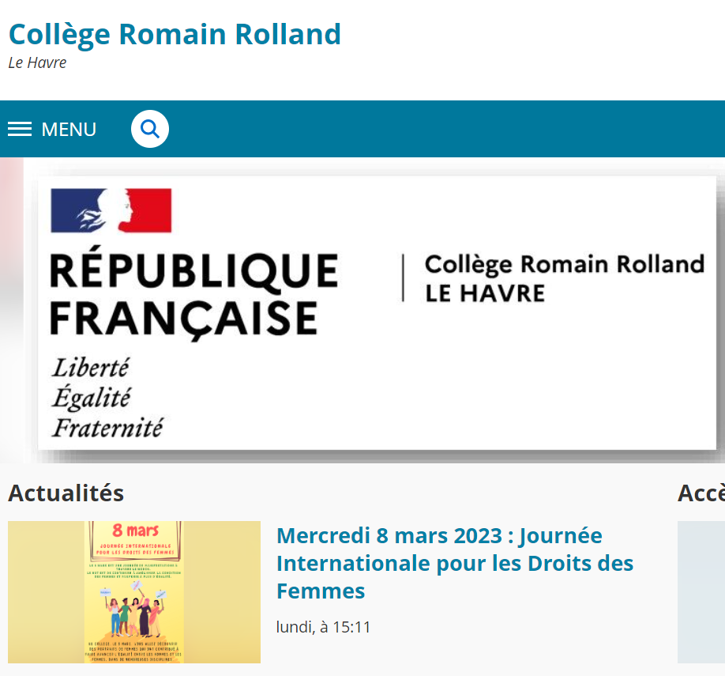This screenshot has width=725, height=676.
Task: Click empty area of blue navigation bar
Action: pyautogui.click(x=444, y=129)
